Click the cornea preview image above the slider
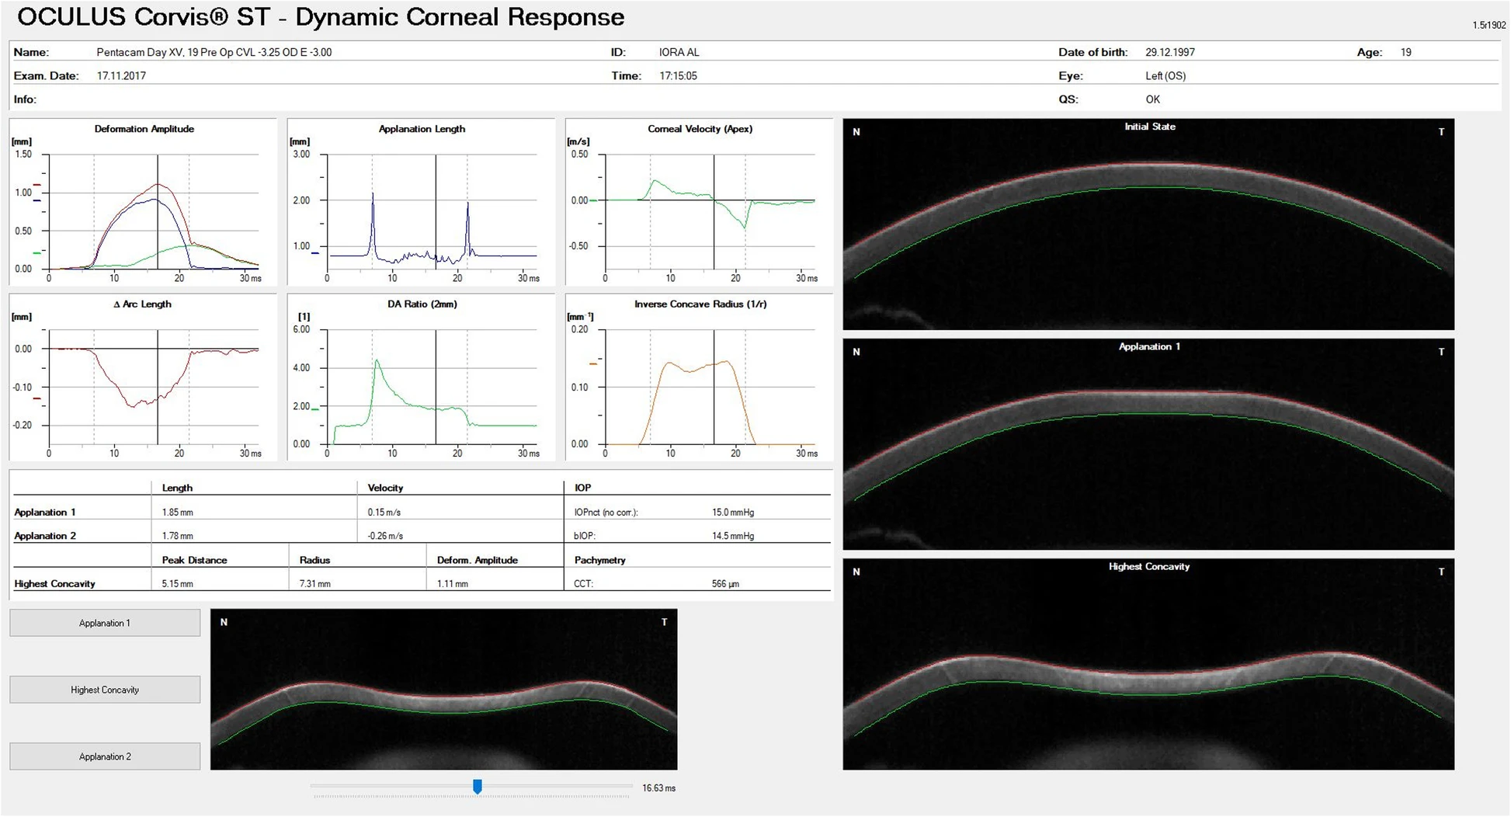Viewport: 1511px width, 817px height. pos(443,690)
